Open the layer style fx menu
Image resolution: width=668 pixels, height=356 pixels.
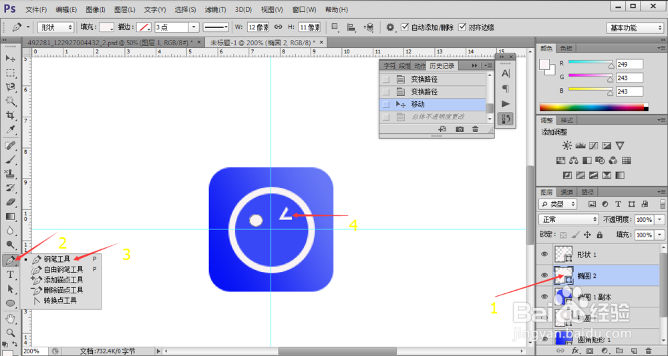click(574, 351)
